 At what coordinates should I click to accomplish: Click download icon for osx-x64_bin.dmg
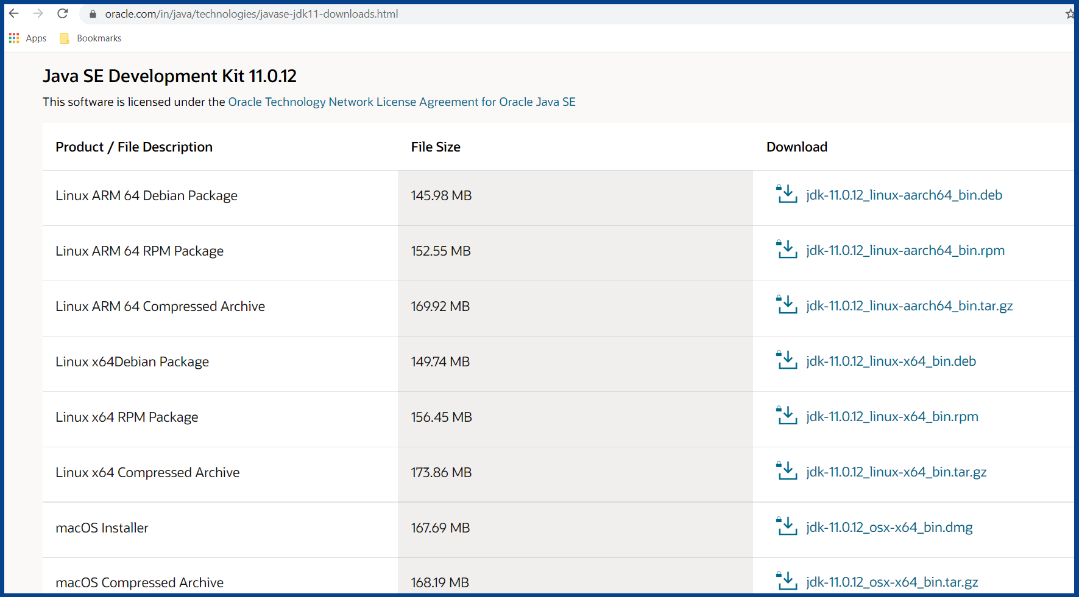coord(787,526)
